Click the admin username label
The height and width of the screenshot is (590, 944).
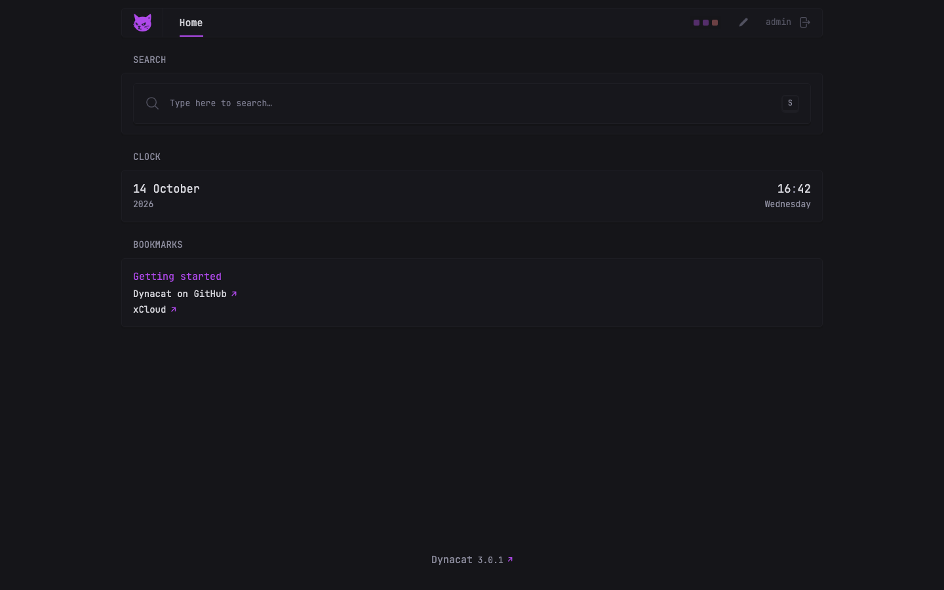(778, 22)
